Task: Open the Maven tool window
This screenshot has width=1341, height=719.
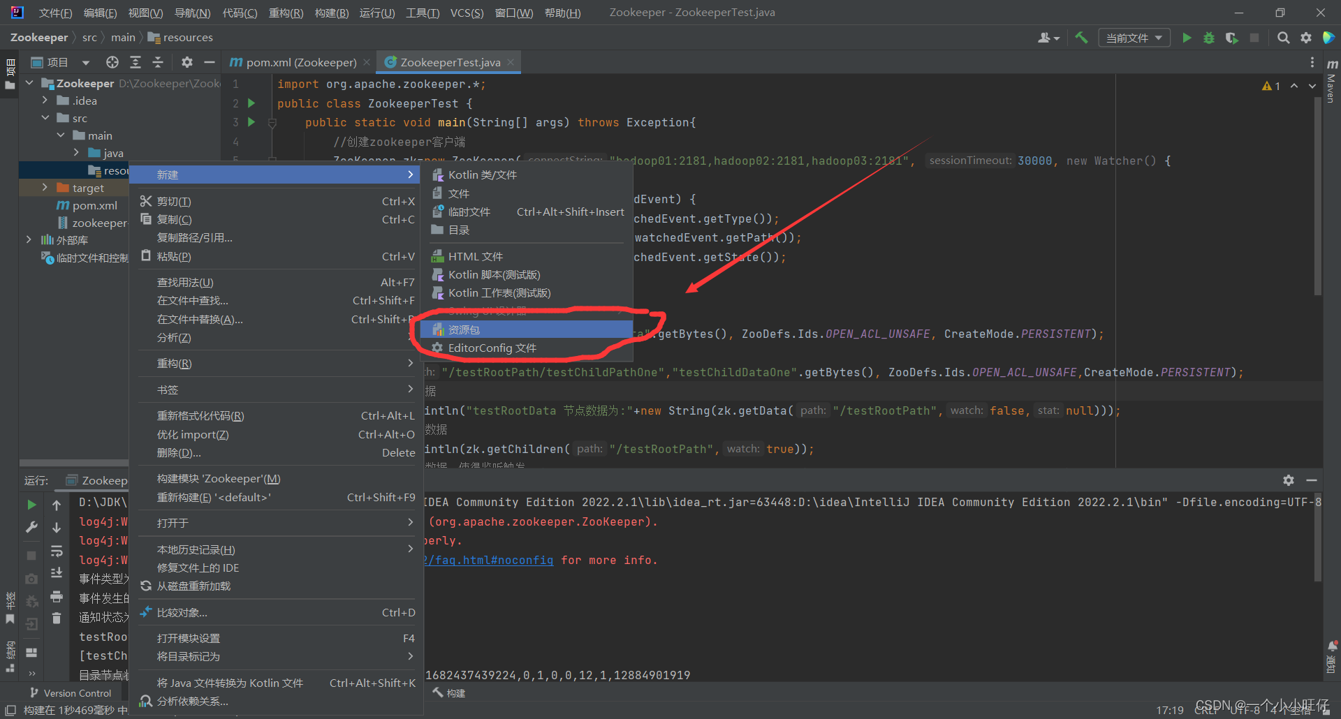Action: coord(1331,82)
